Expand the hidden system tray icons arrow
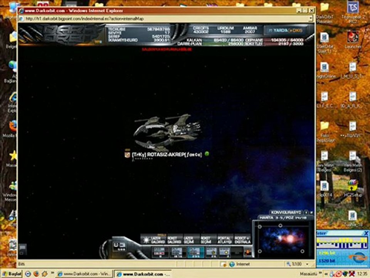Screen dimensions: 370x278 click(326, 274)
